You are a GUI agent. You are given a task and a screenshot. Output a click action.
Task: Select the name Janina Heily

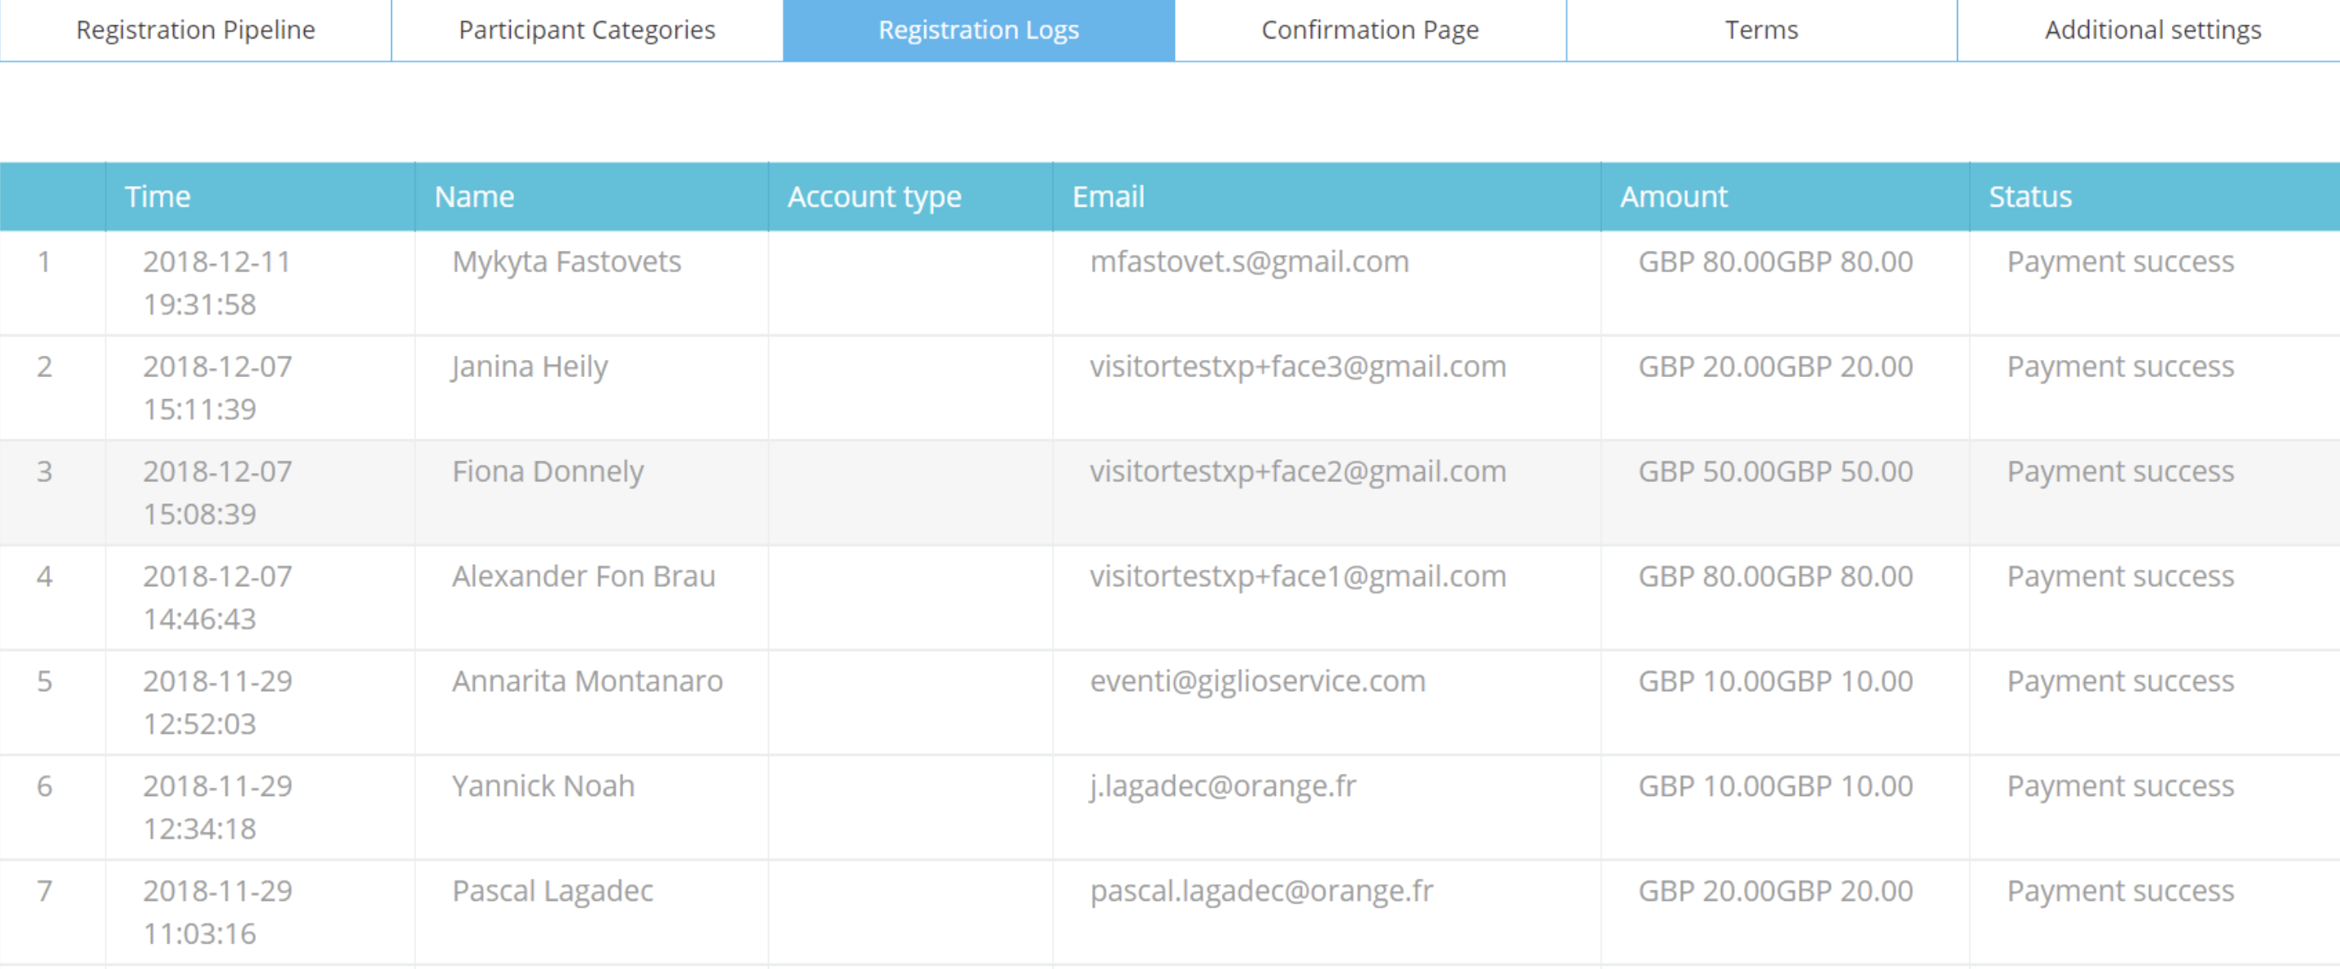(x=530, y=367)
